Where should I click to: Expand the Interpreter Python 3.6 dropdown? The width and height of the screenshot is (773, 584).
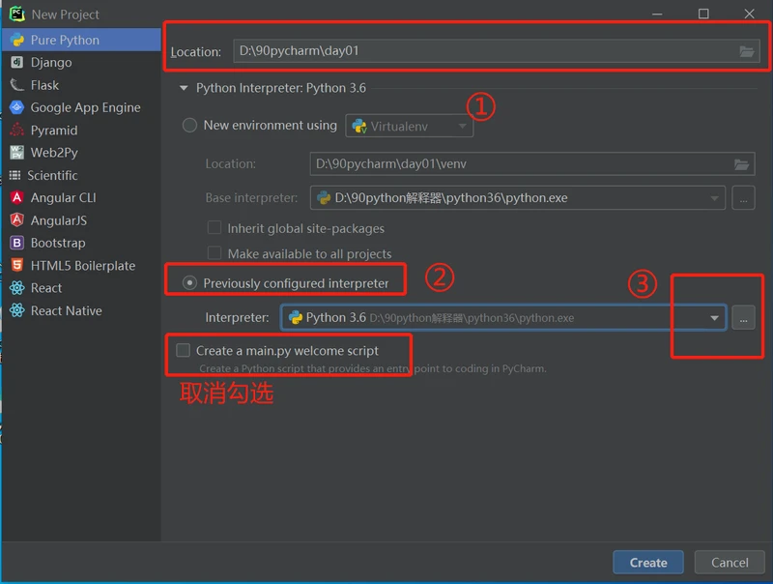pyautogui.click(x=714, y=317)
